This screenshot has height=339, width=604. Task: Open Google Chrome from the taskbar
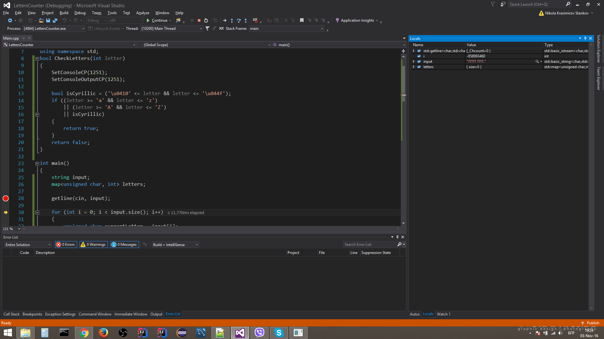coord(84,333)
